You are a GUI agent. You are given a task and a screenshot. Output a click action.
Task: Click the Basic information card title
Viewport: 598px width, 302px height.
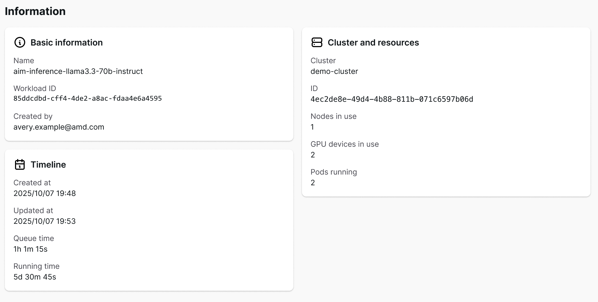67,43
